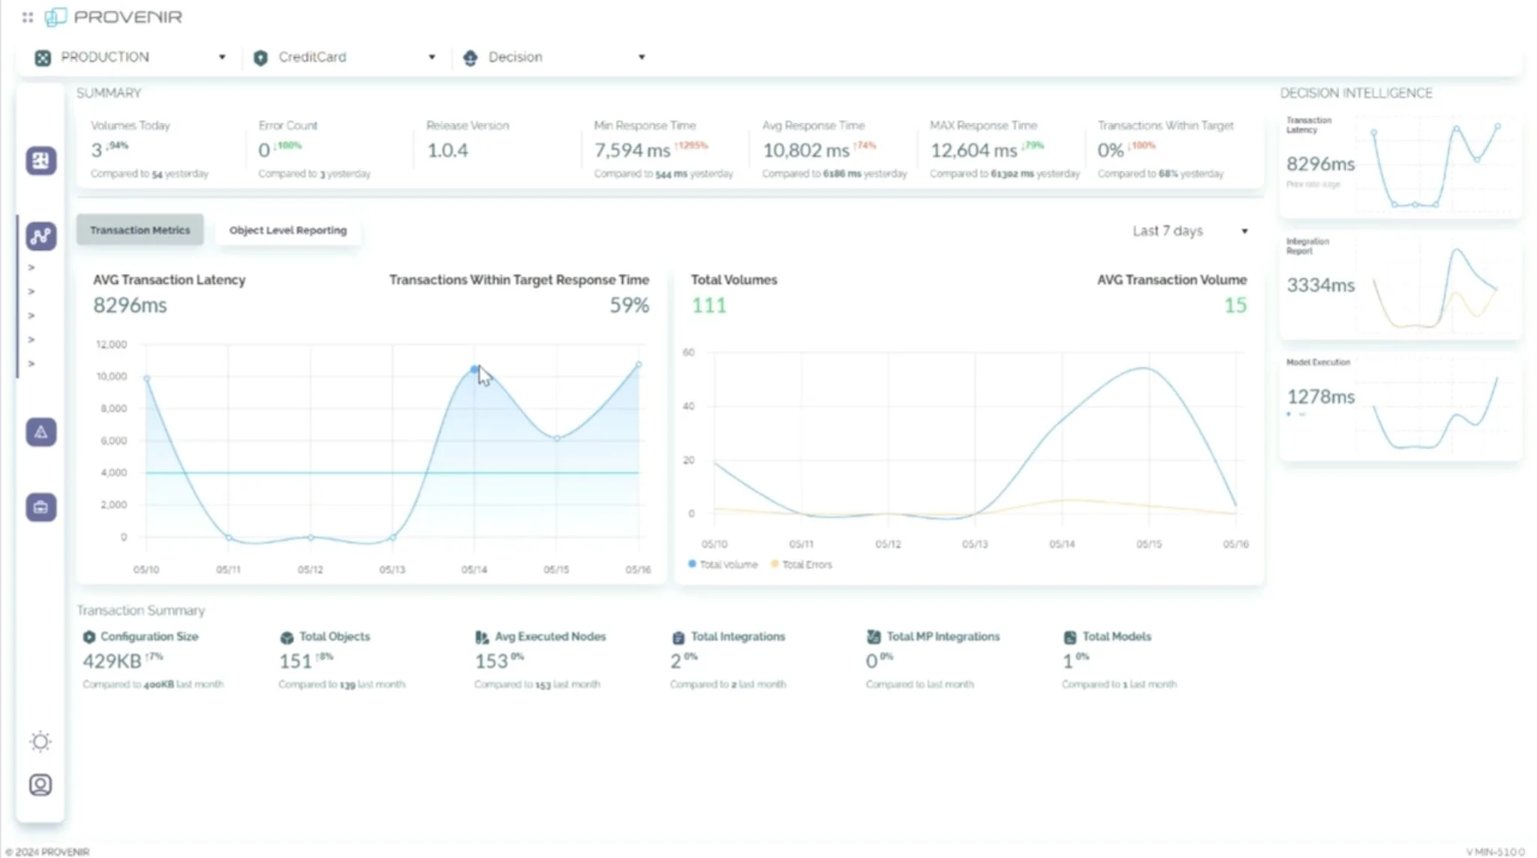
Task: Open the user profile icon at sidebar bottom
Action: [x=41, y=785]
